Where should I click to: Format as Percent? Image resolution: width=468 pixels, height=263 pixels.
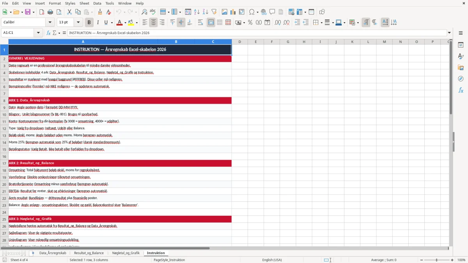[x=250, y=23]
